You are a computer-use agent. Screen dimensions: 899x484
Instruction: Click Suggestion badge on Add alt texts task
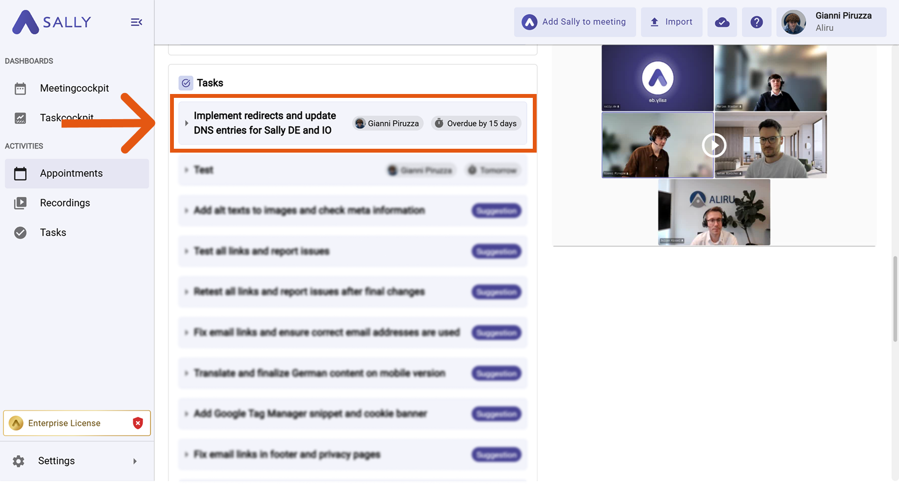(496, 211)
